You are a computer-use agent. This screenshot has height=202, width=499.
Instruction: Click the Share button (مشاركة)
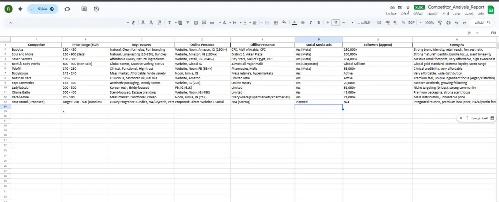(x=46, y=9)
